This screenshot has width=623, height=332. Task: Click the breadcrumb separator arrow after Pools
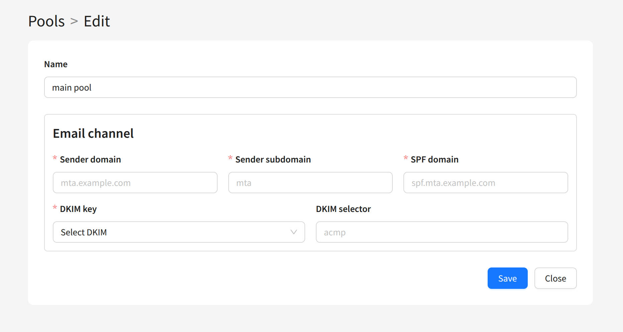(74, 21)
